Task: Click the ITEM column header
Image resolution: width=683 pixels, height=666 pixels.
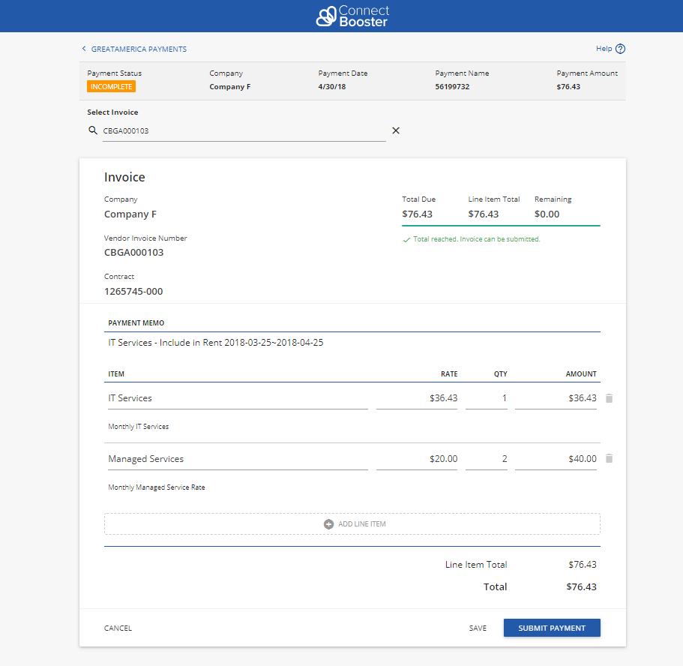Action: tap(116, 374)
